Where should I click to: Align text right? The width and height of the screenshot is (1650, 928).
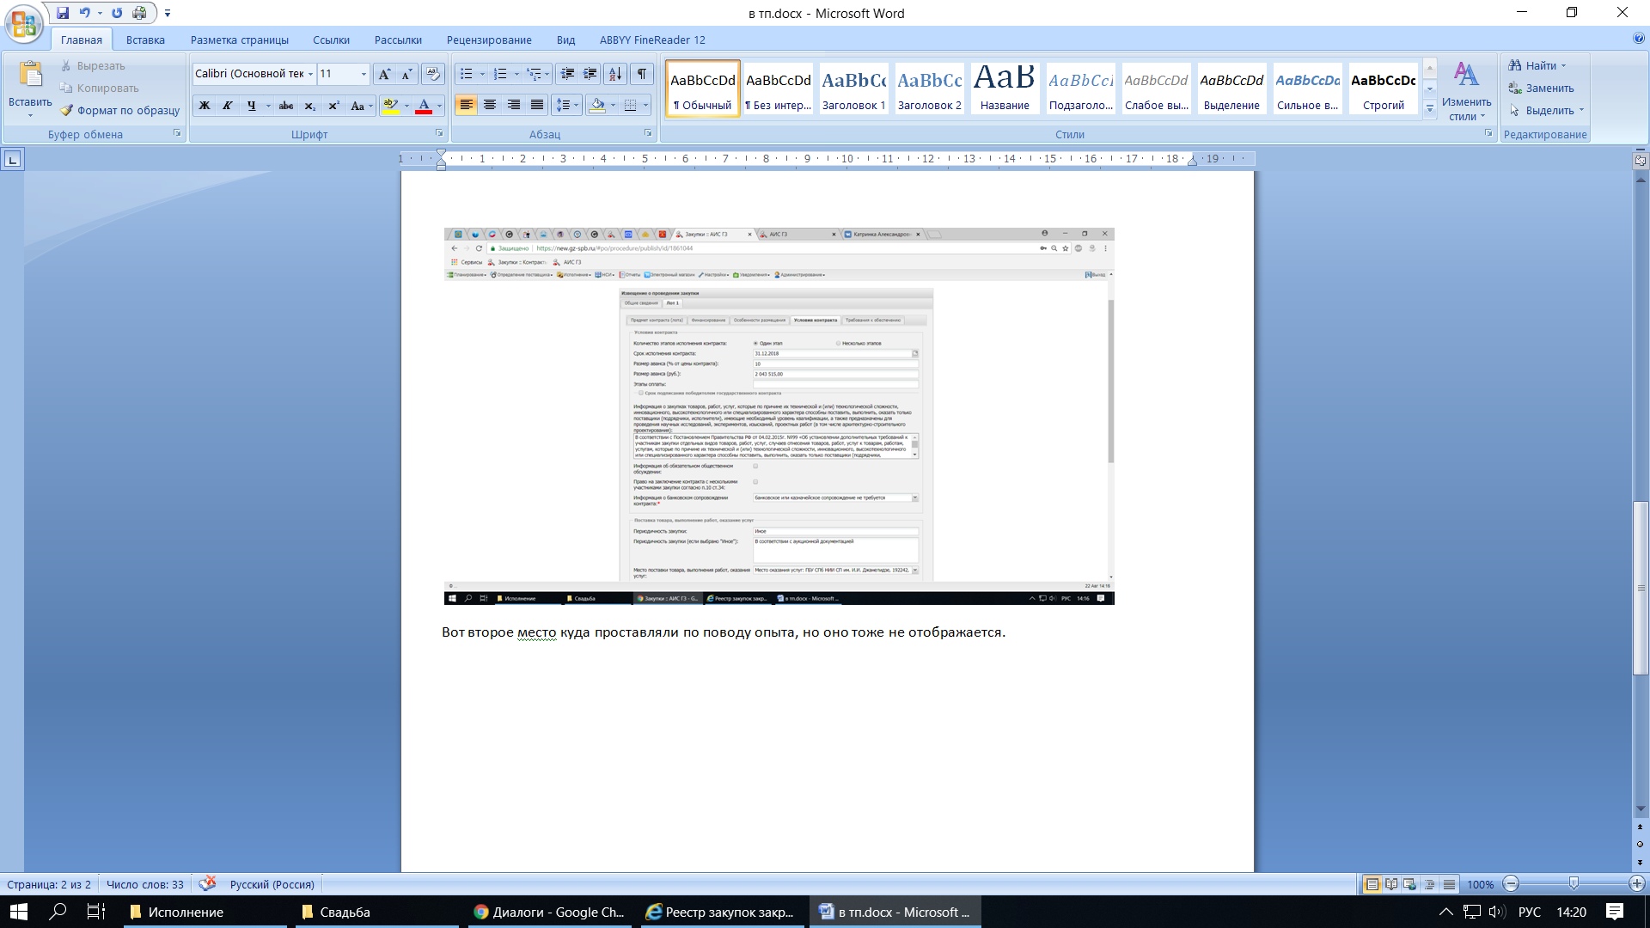coord(514,105)
